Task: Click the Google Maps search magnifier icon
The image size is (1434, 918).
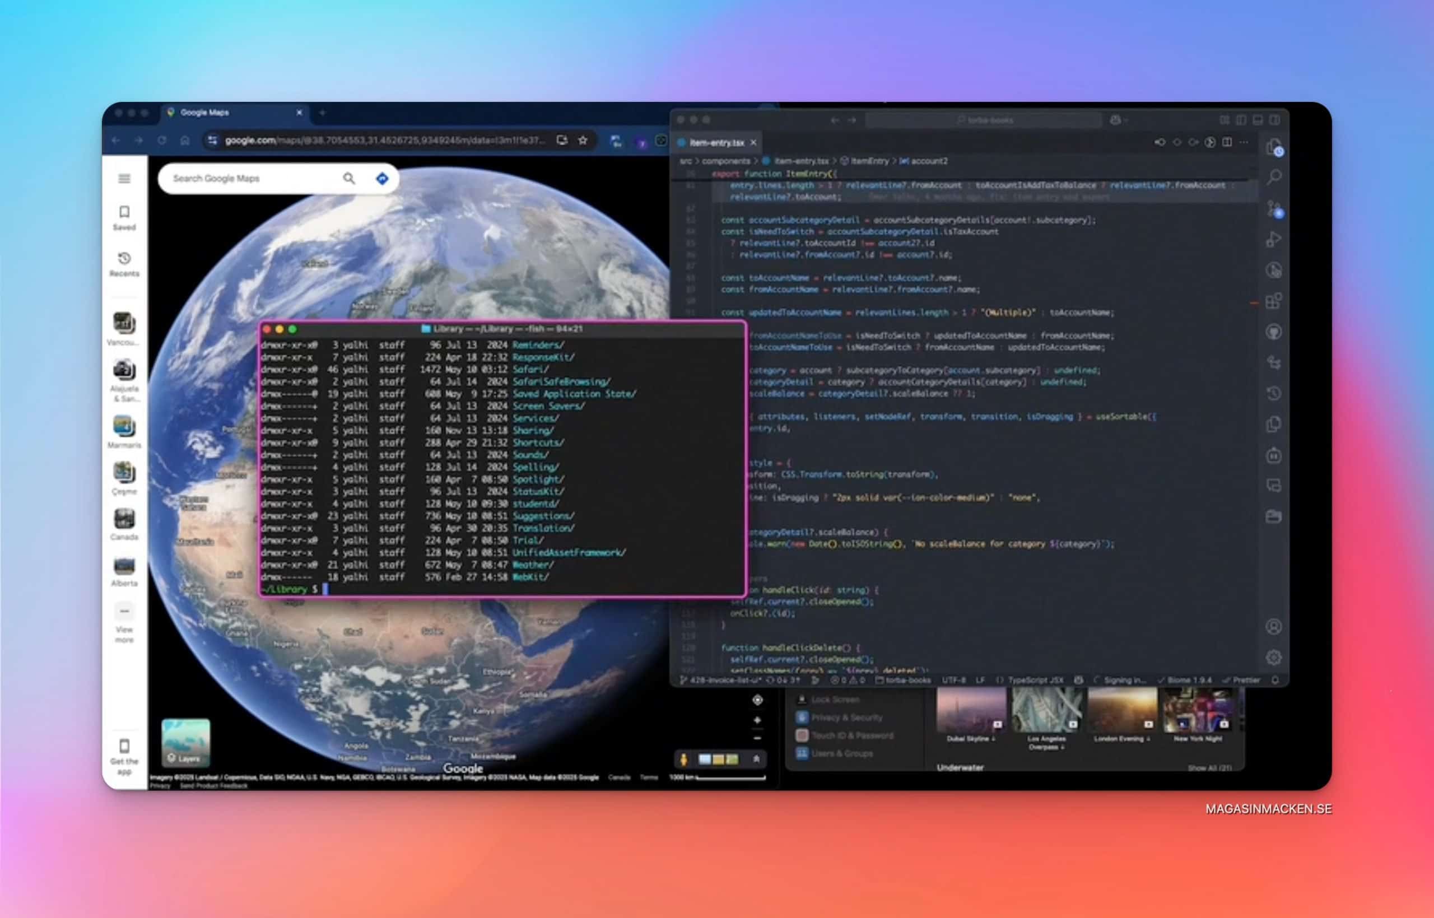Action: [350, 178]
